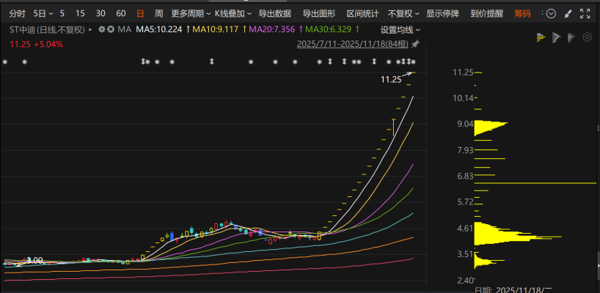
Task: Select the 周 weekly period tab
Action: pos(158,13)
